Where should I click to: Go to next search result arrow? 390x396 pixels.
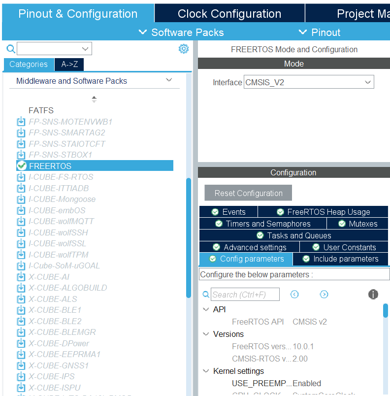click(x=324, y=294)
